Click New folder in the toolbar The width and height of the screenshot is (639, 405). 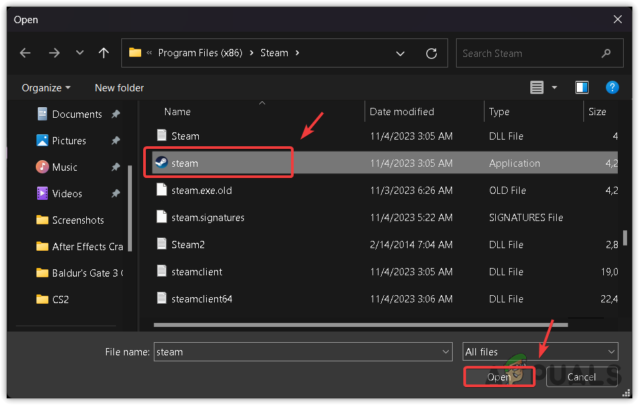coord(119,87)
